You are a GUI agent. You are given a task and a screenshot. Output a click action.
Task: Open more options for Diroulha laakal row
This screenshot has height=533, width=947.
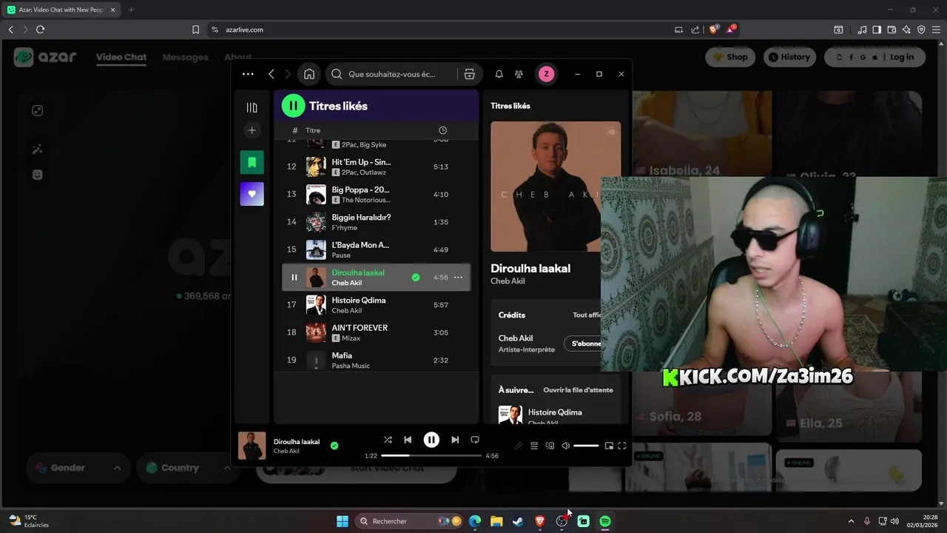(458, 278)
